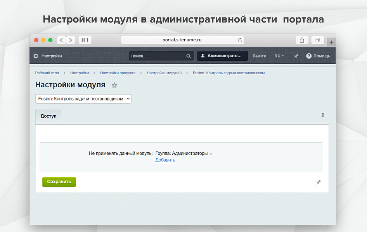Click the Добавить link
The height and width of the screenshot is (232, 367).
tap(165, 160)
